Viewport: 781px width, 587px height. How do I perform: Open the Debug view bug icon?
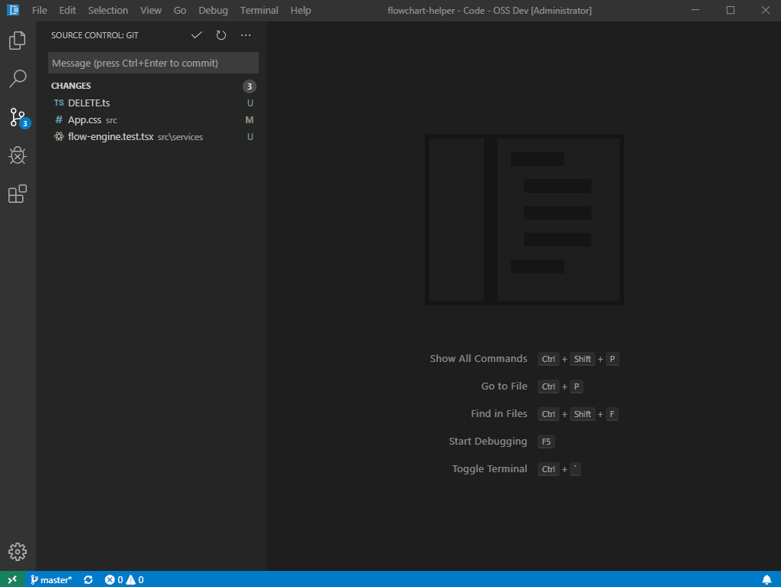(x=18, y=155)
